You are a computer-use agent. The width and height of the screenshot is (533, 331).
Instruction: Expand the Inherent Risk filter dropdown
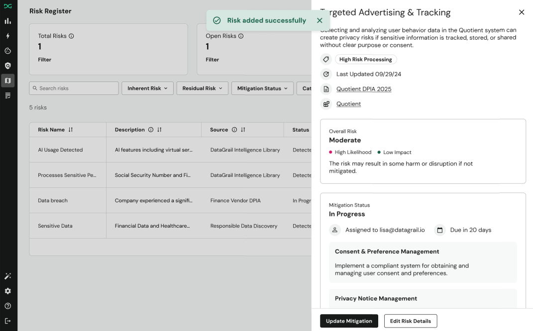[x=147, y=88]
